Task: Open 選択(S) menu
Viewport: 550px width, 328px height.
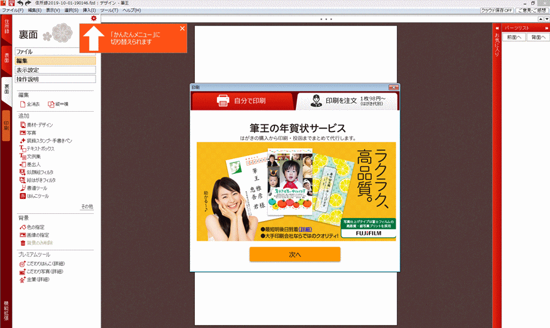Action: (x=71, y=11)
